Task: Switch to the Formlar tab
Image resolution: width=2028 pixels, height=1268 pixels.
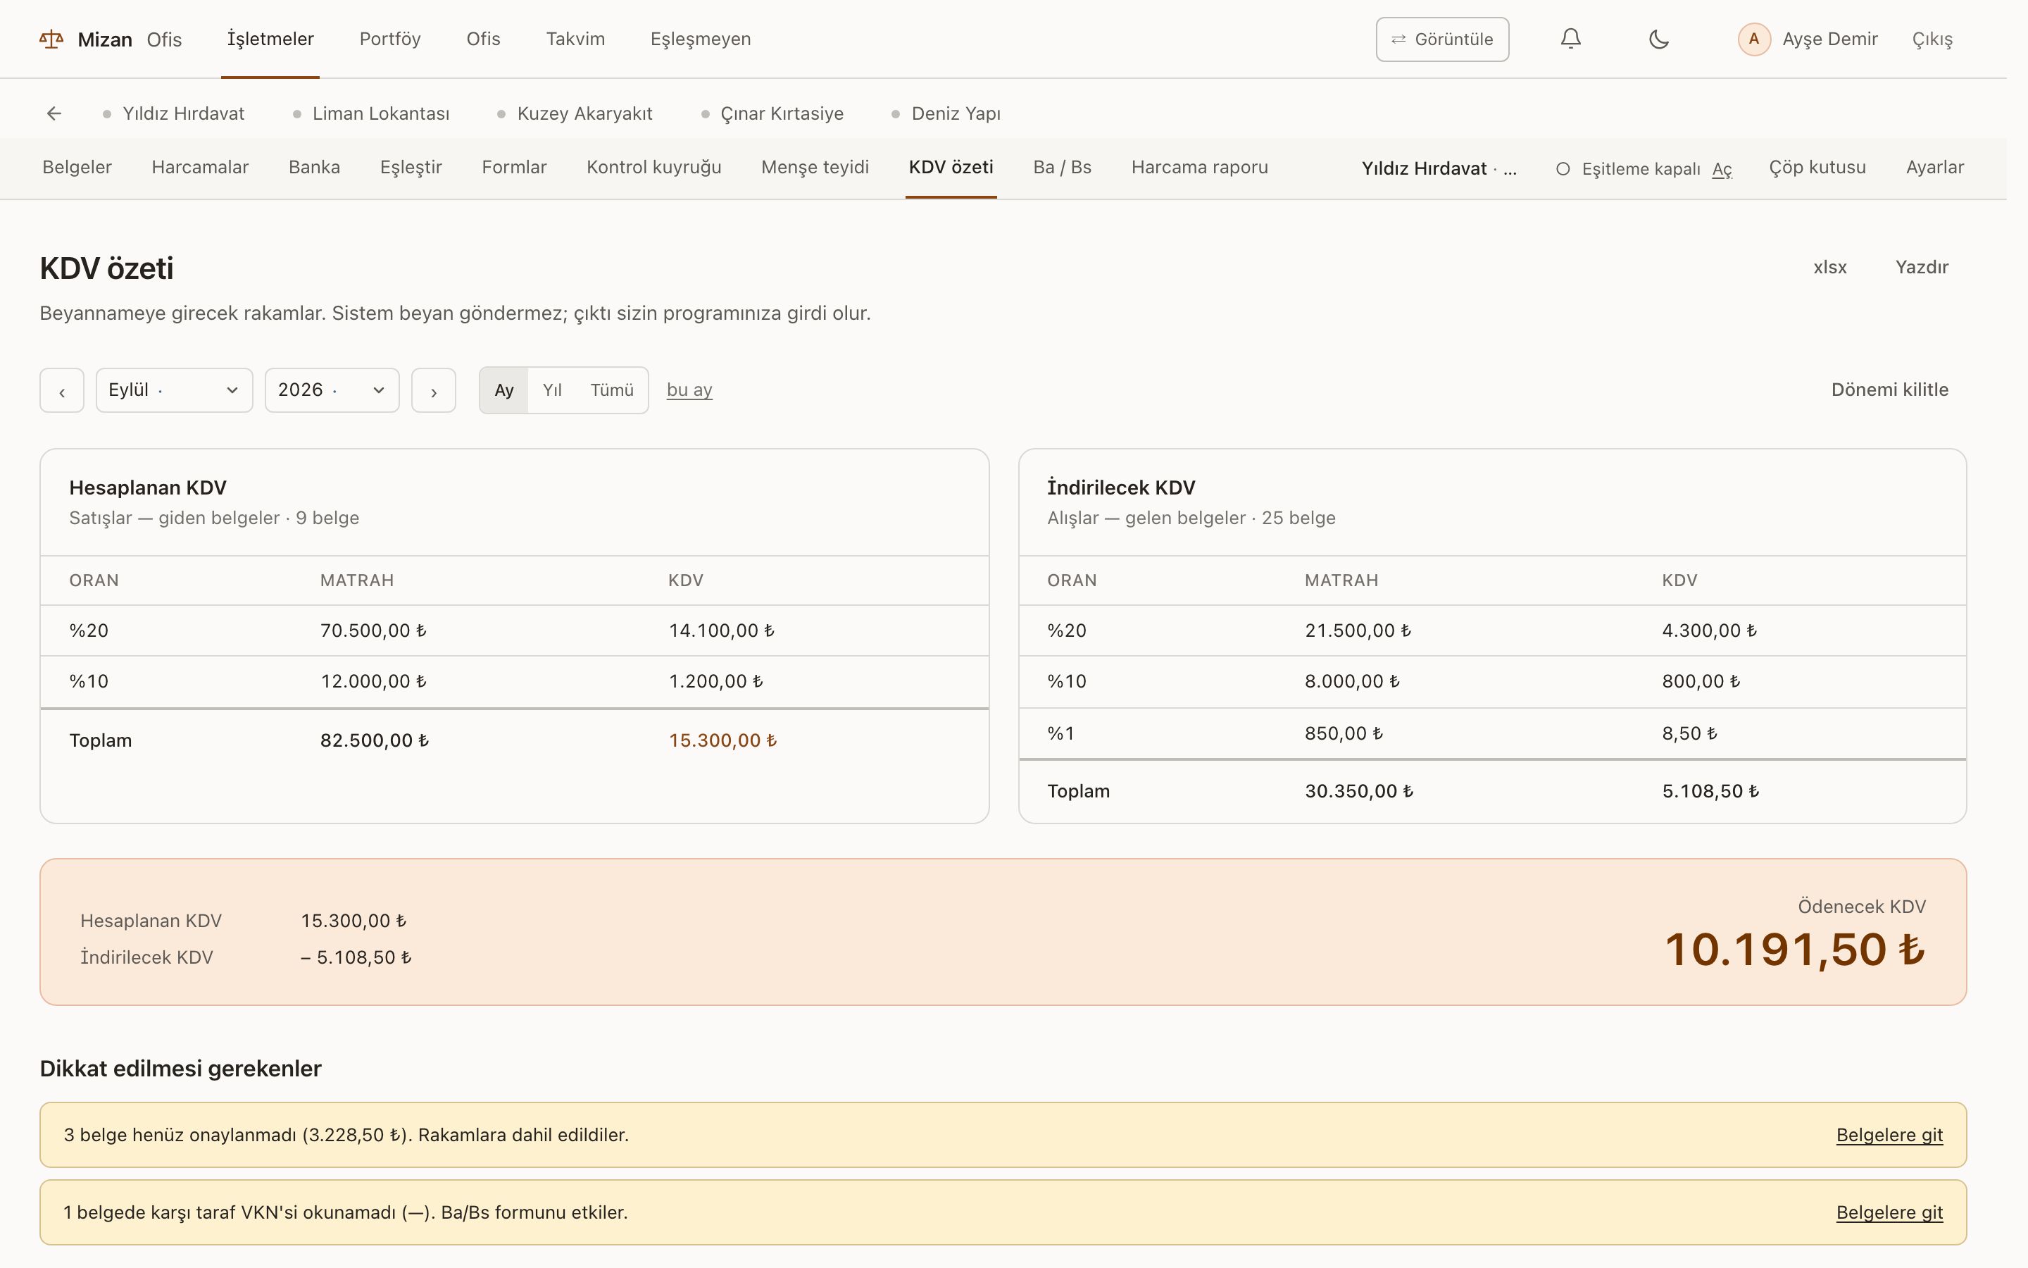Action: (514, 168)
